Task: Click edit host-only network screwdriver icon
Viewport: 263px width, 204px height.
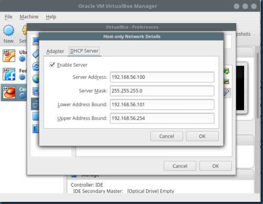Action: pyautogui.click(x=227, y=93)
